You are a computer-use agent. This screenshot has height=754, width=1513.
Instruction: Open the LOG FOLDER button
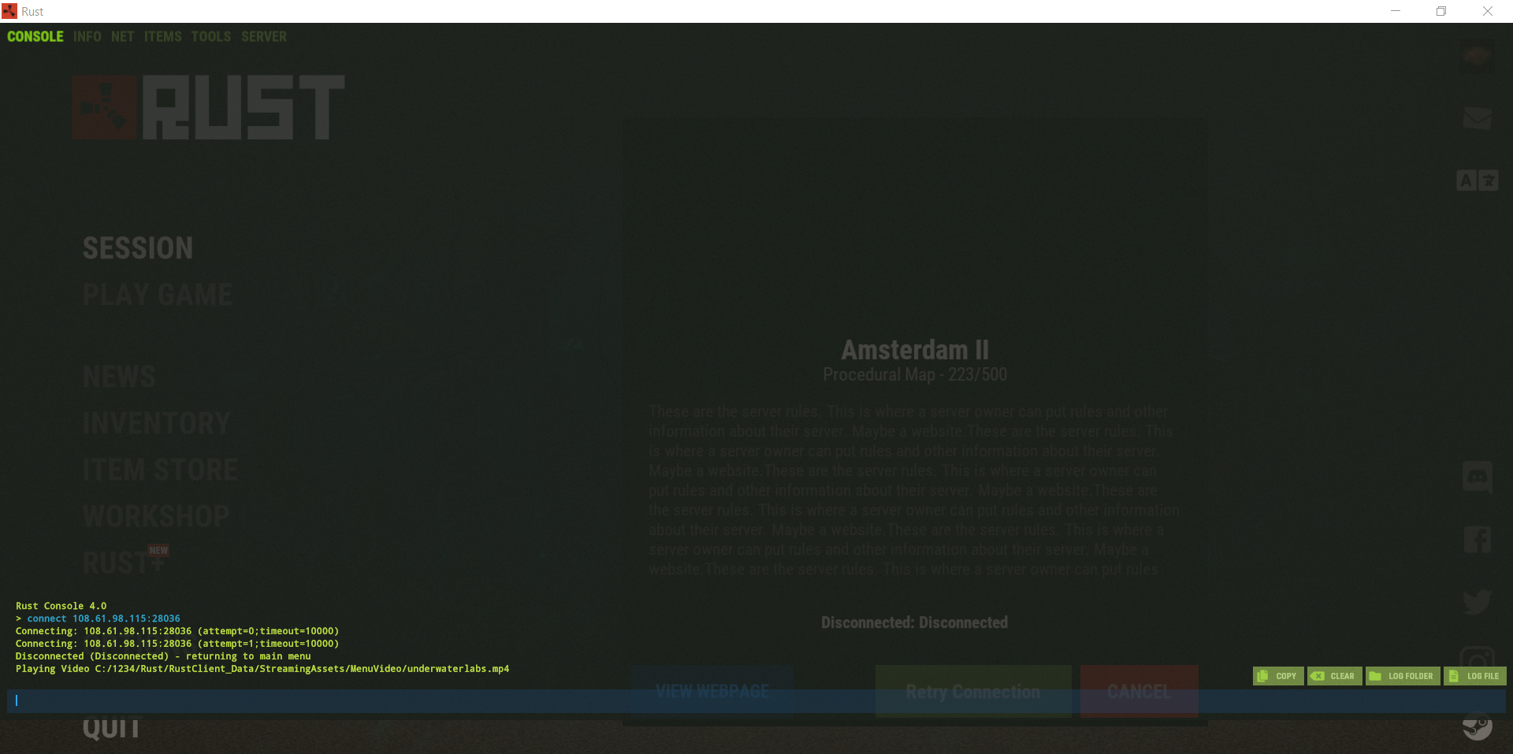(x=1402, y=676)
